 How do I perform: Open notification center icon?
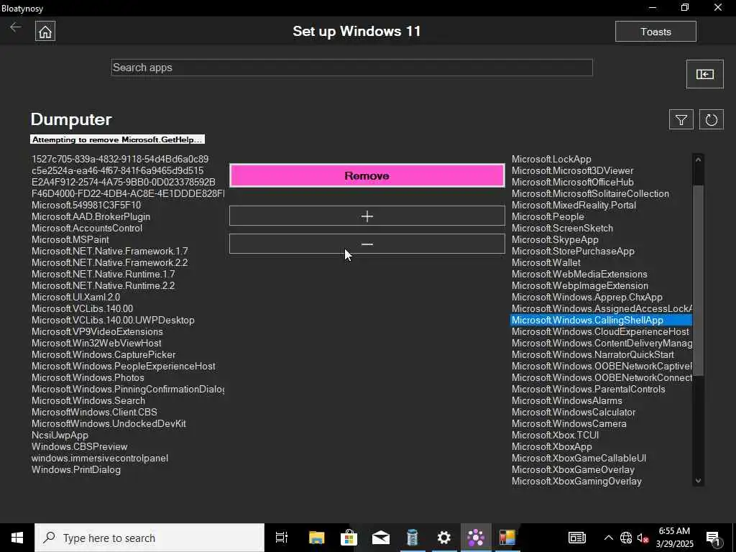[714, 538]
